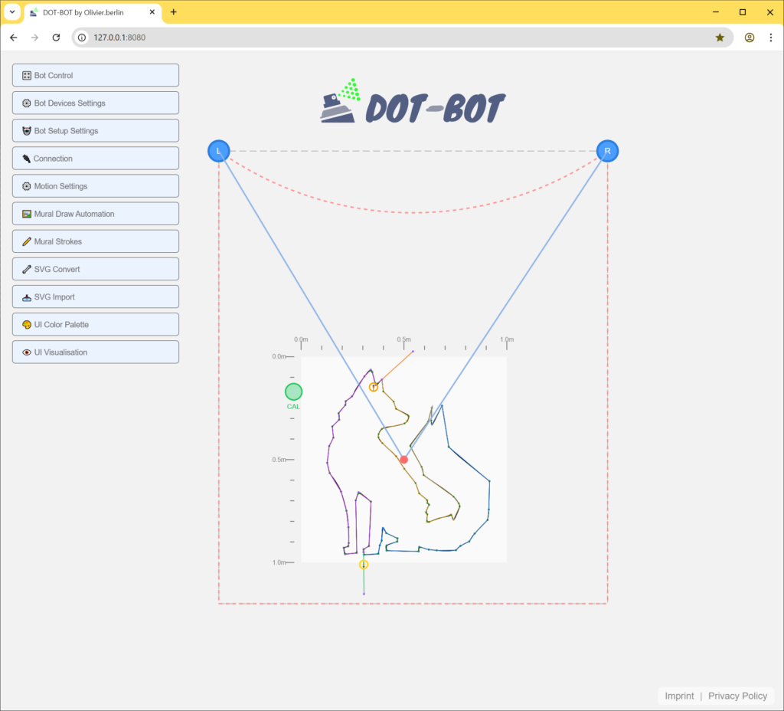
Task: Click the red bot position dot
Action: (404, 460)
